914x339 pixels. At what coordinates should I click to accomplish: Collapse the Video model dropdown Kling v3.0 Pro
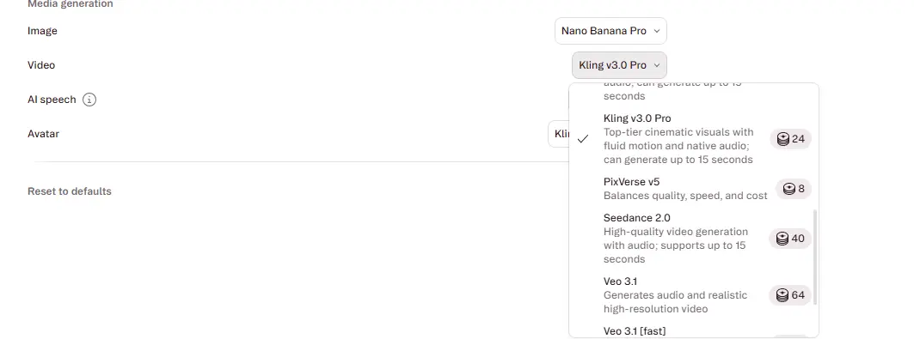click(x=619, y=65)
